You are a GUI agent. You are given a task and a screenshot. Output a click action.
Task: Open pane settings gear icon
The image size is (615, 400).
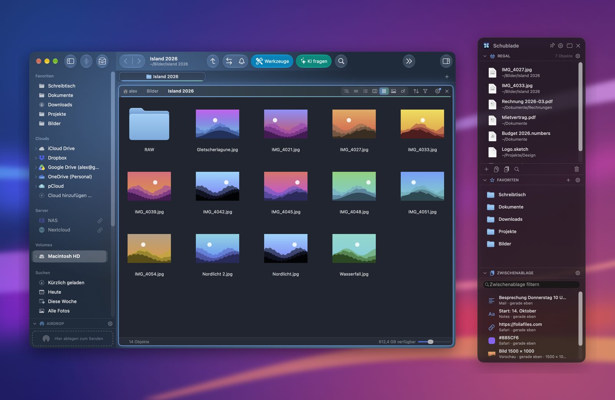click(437, 91)
